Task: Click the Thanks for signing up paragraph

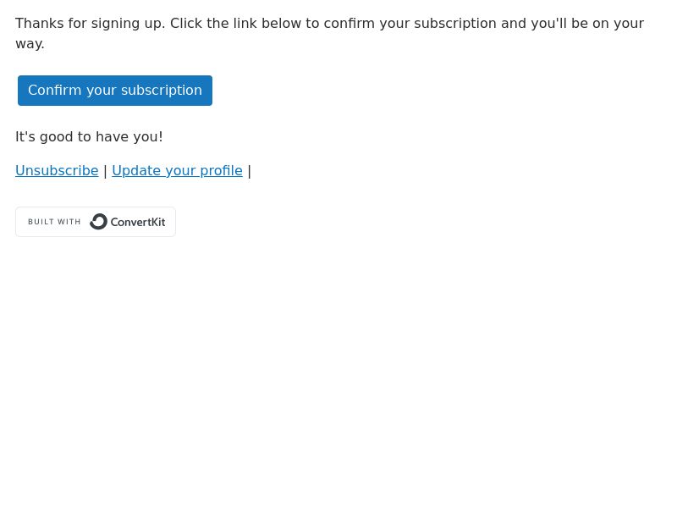Action: click(329, 33)
